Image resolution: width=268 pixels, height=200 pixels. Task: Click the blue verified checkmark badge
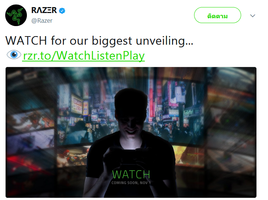point(62,11)
